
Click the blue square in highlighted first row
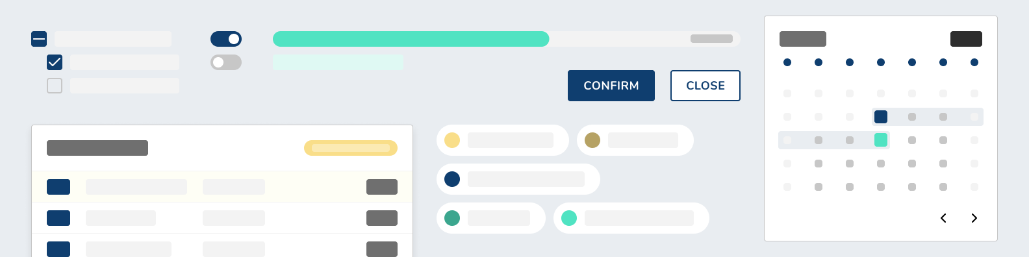pos(58,187)
